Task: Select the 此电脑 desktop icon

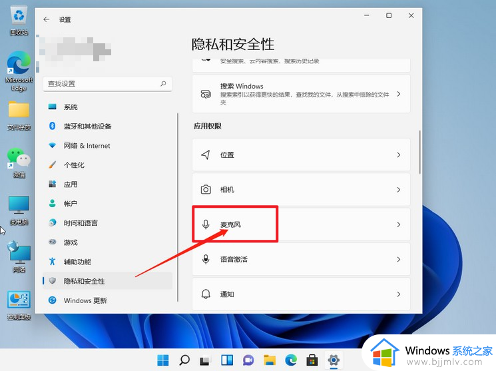Action: (19, 210)
